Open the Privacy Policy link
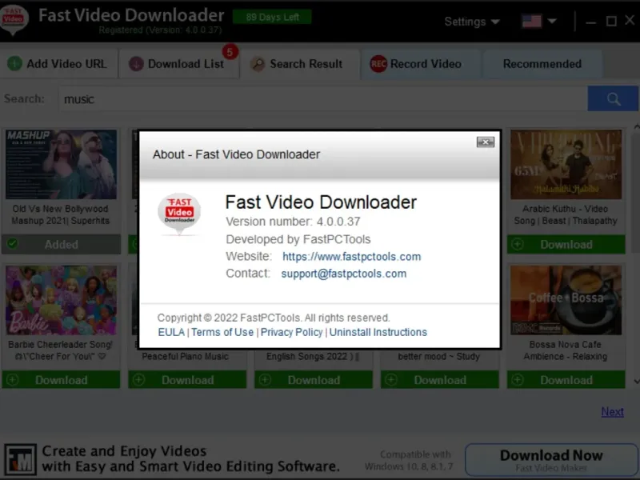The width and height of the screenshot is (640, 480). (291, 332)
